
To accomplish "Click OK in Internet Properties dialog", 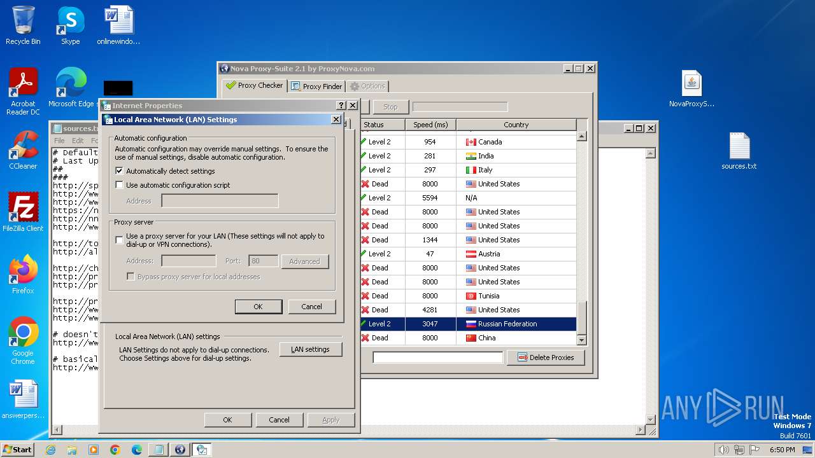I will (x=227, y=420).
